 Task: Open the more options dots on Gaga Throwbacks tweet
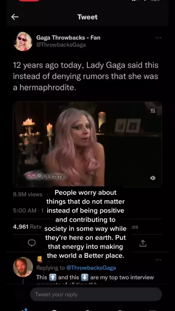point(158,38)
